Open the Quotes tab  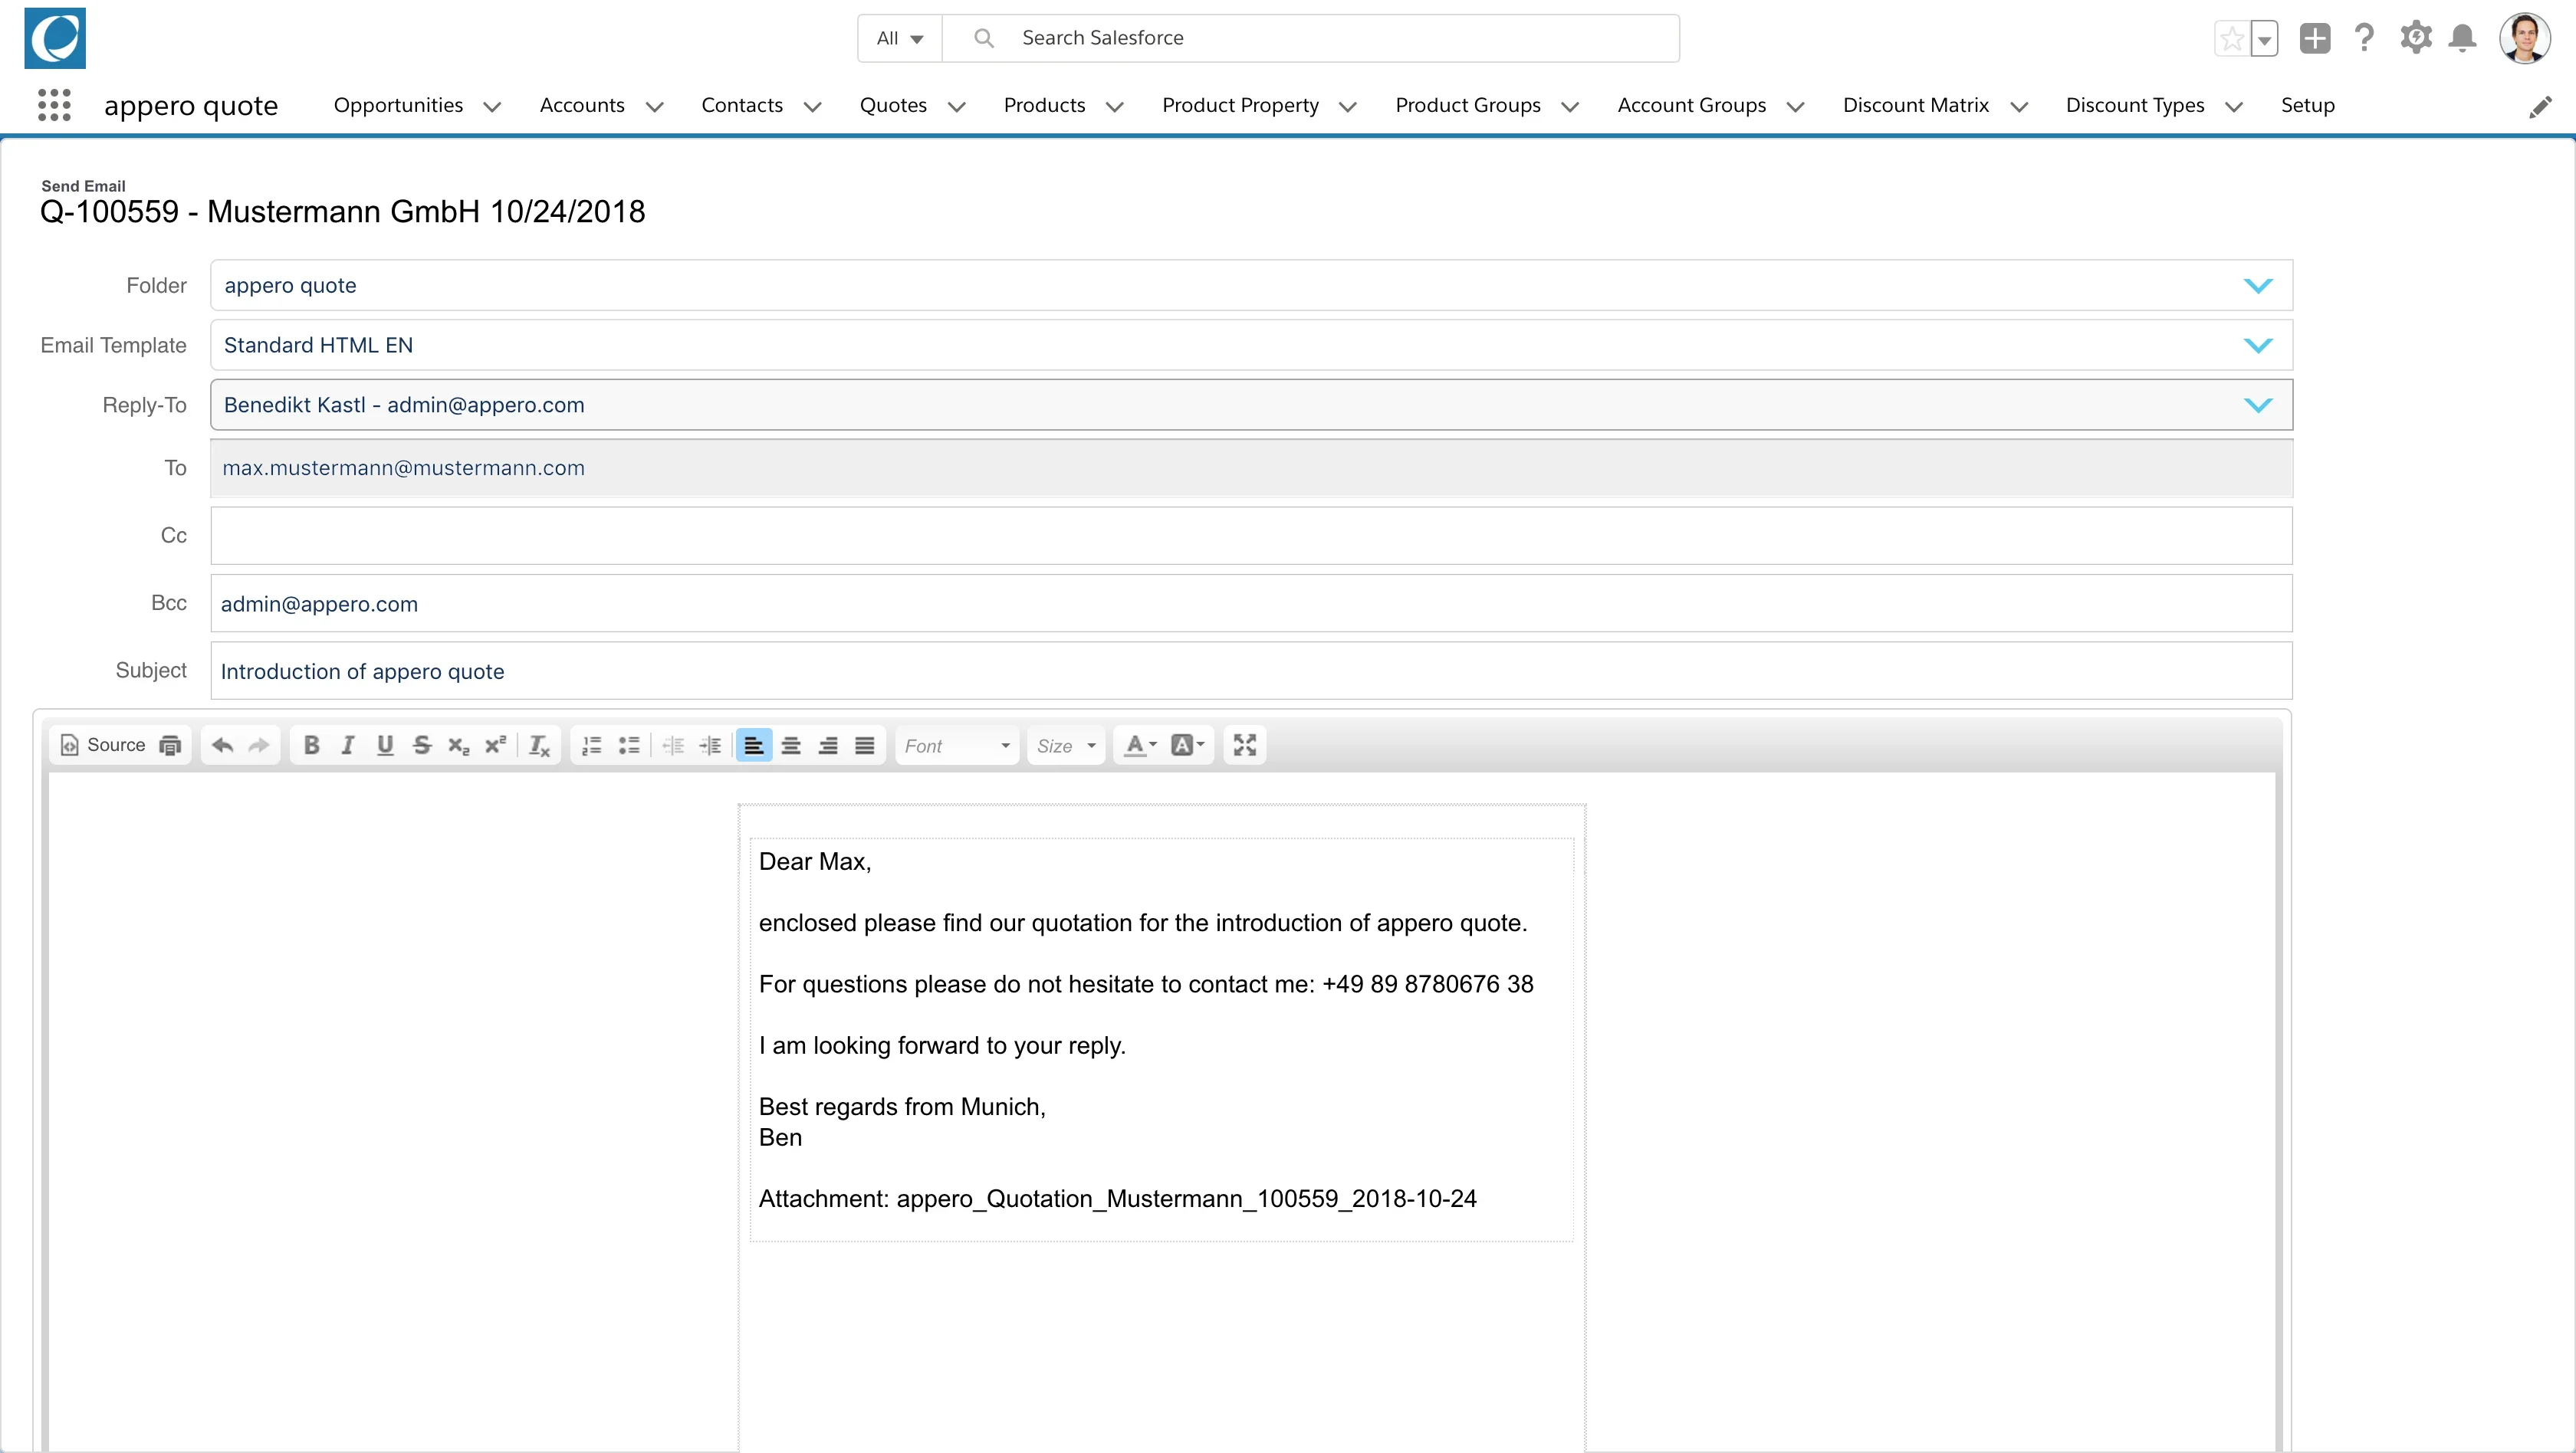click(x=893, y=105)
